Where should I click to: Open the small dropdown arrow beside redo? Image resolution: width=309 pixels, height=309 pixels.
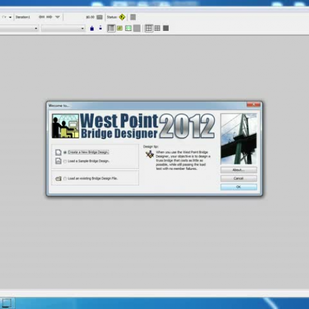[10, 17]
